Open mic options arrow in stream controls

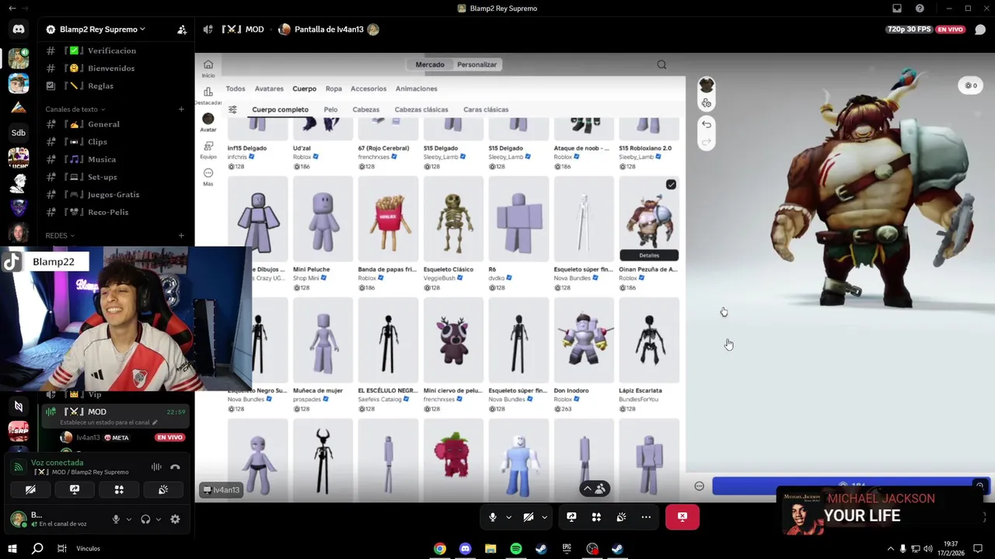pyautogui.click(x=508, y=517)
